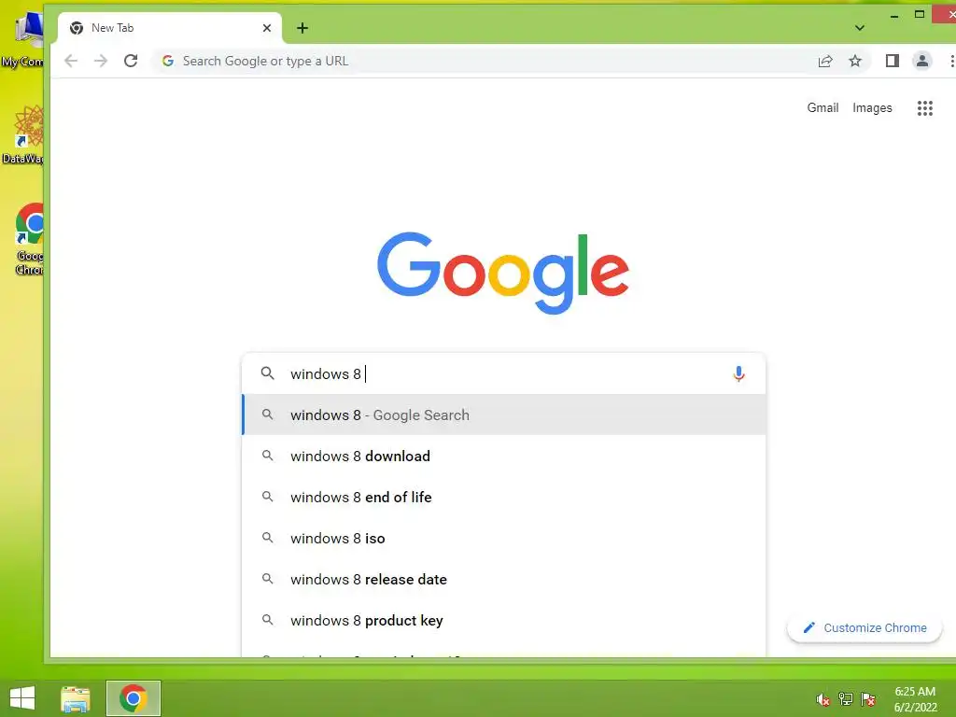Choose 'windows 8 download' suggestion
The height and width of the screenshot is (717, 956).
coord(504,456)
